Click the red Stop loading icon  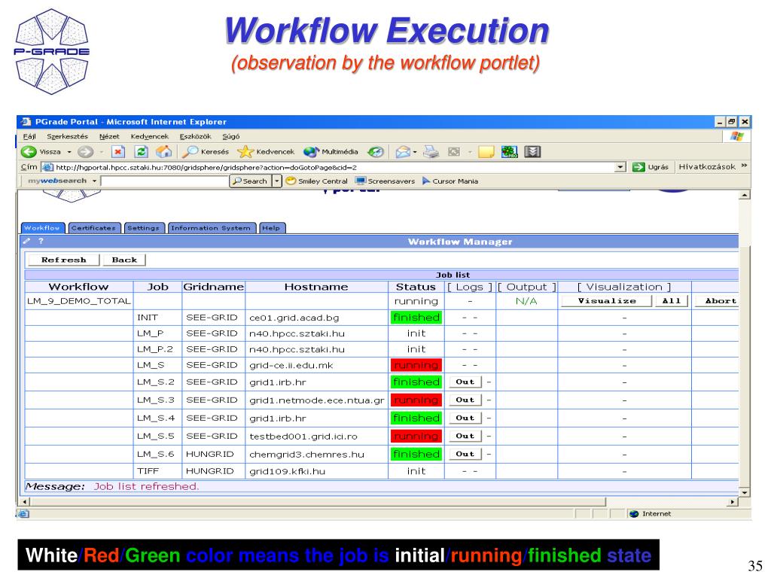[118, 152]
